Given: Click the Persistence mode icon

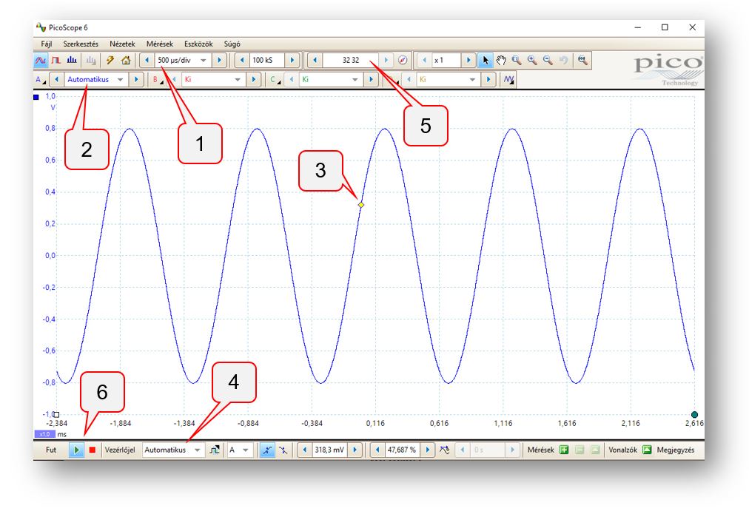Looking at the screenshot, I should [x=54, y=60].
